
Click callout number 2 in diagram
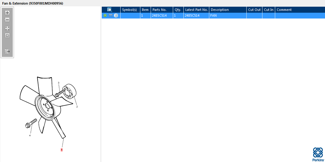[x=77, y=107]
